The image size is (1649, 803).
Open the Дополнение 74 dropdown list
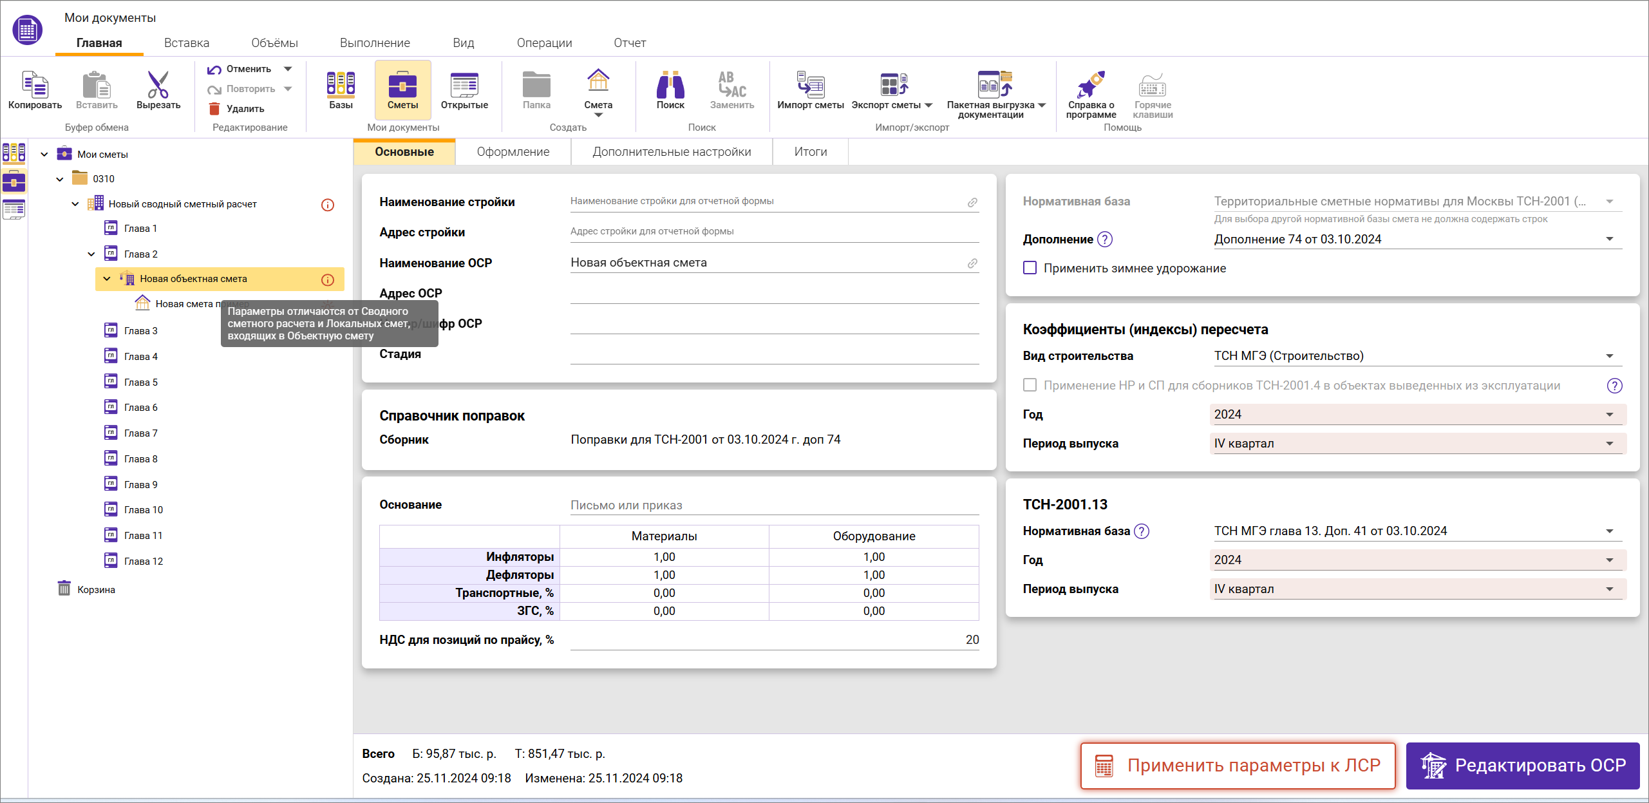1609,240
